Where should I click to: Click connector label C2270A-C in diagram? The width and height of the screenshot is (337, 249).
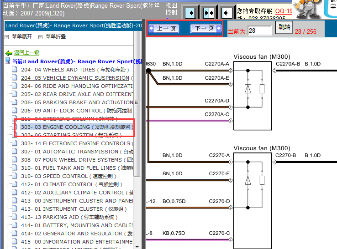pos(217,114)
